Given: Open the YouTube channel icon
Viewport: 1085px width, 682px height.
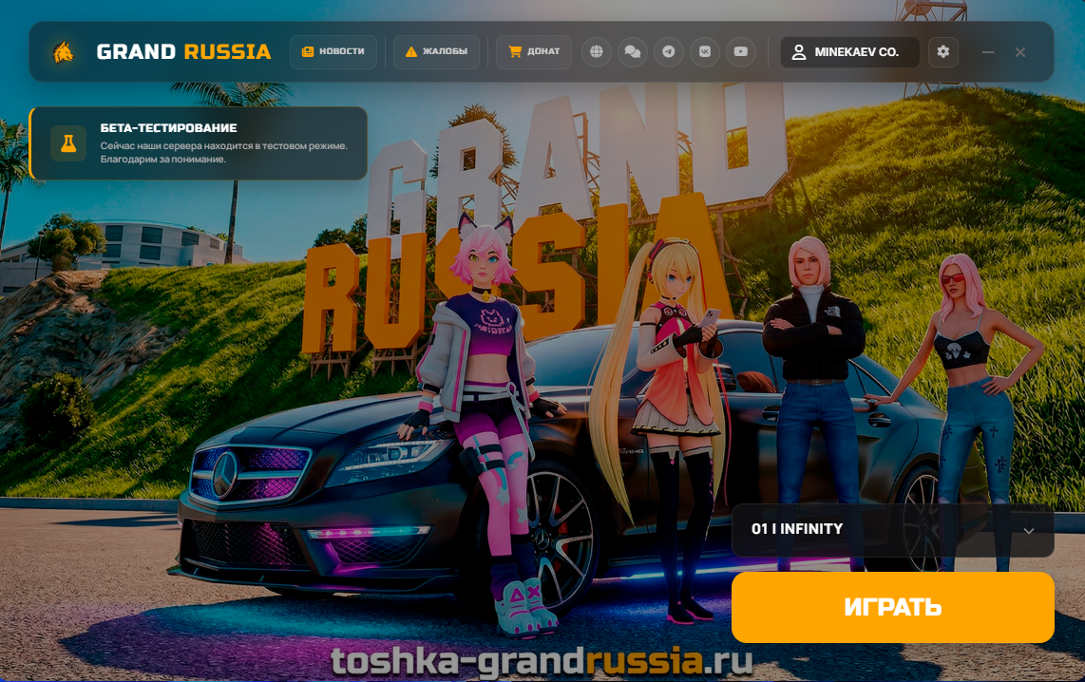Looking at the screenshot, I should [x=741, y=52].
